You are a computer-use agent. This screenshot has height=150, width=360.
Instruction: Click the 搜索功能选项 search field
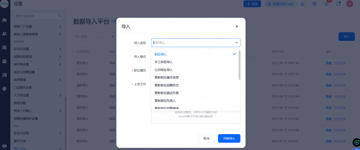coord(37,16)
